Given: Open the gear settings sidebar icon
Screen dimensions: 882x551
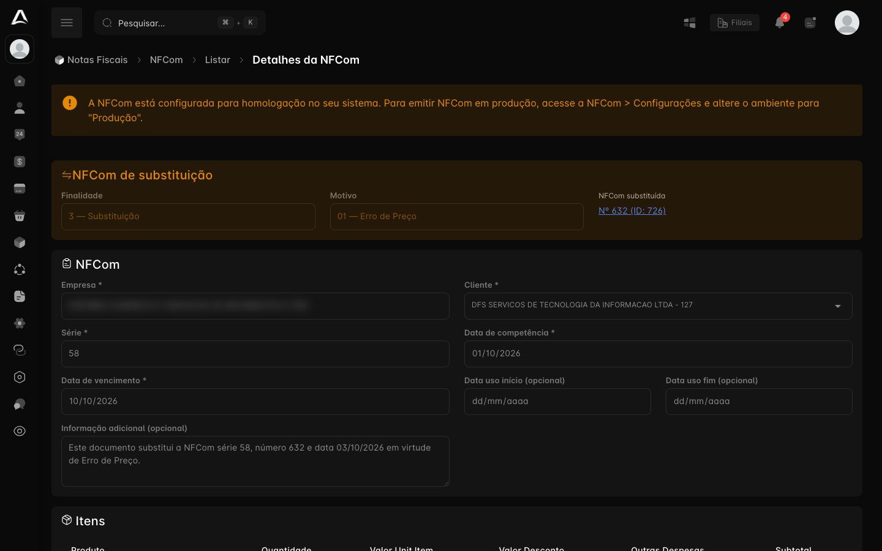Looking at the screenshot, I should coord(20,323).
